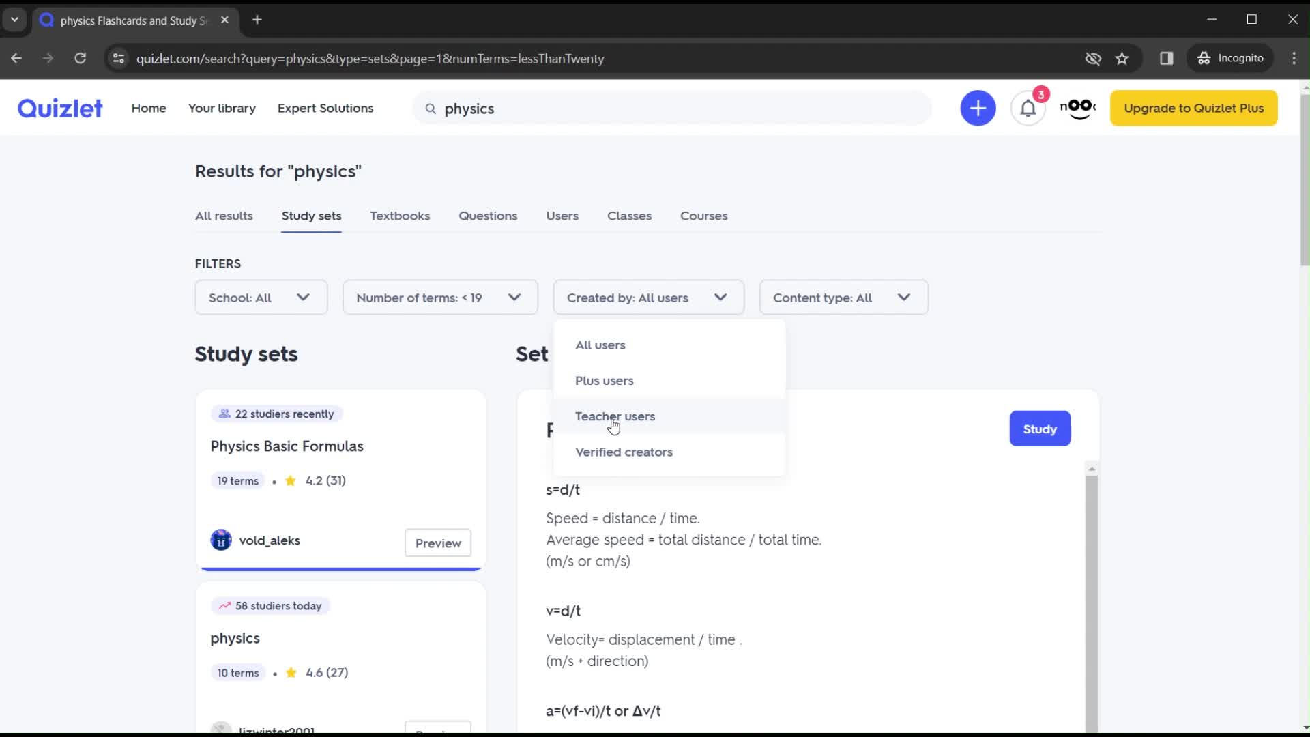Minimize the browser window
Image resolution: width=1310 pixels, height=737 pixels.
click(1212, 19)
